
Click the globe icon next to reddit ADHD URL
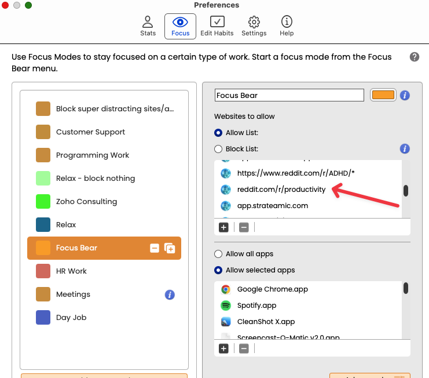pos(226,173)
